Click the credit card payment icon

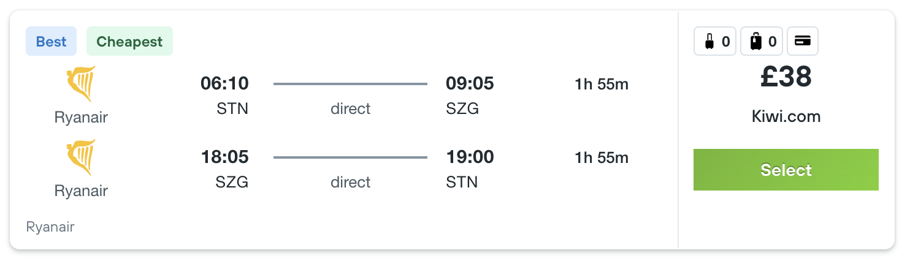click(803, 41)
